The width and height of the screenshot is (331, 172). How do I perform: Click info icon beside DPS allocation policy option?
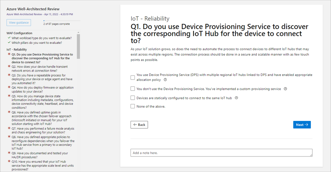point(165,80)
